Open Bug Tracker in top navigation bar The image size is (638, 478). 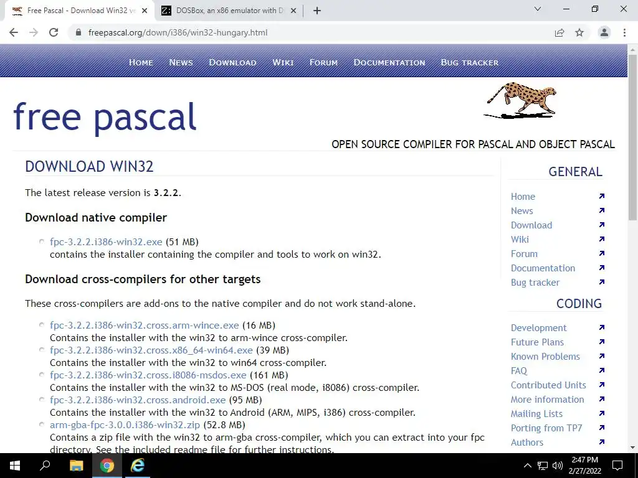click(x=470, y=62)
